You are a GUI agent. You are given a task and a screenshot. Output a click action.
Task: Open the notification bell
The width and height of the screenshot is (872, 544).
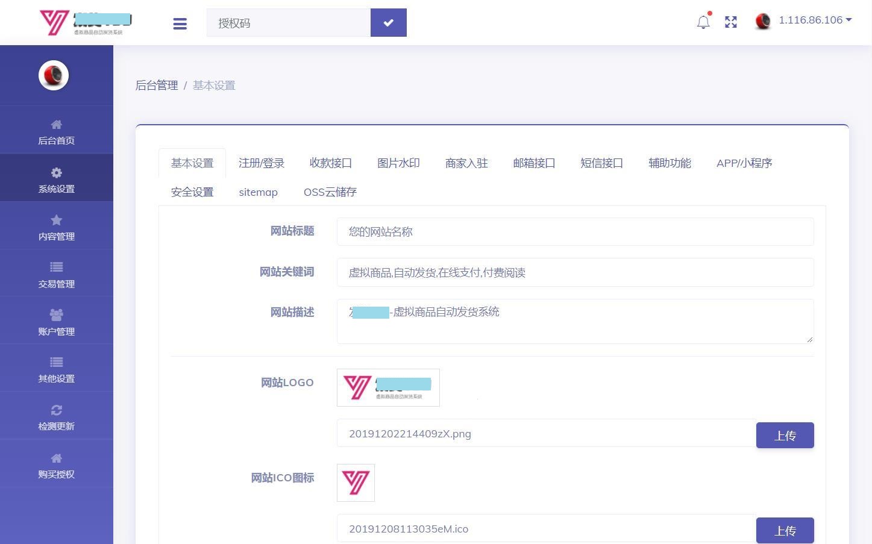click(703, 22)
